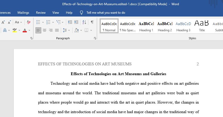Apply Text Effects outlined A icon

click(5, 30)
